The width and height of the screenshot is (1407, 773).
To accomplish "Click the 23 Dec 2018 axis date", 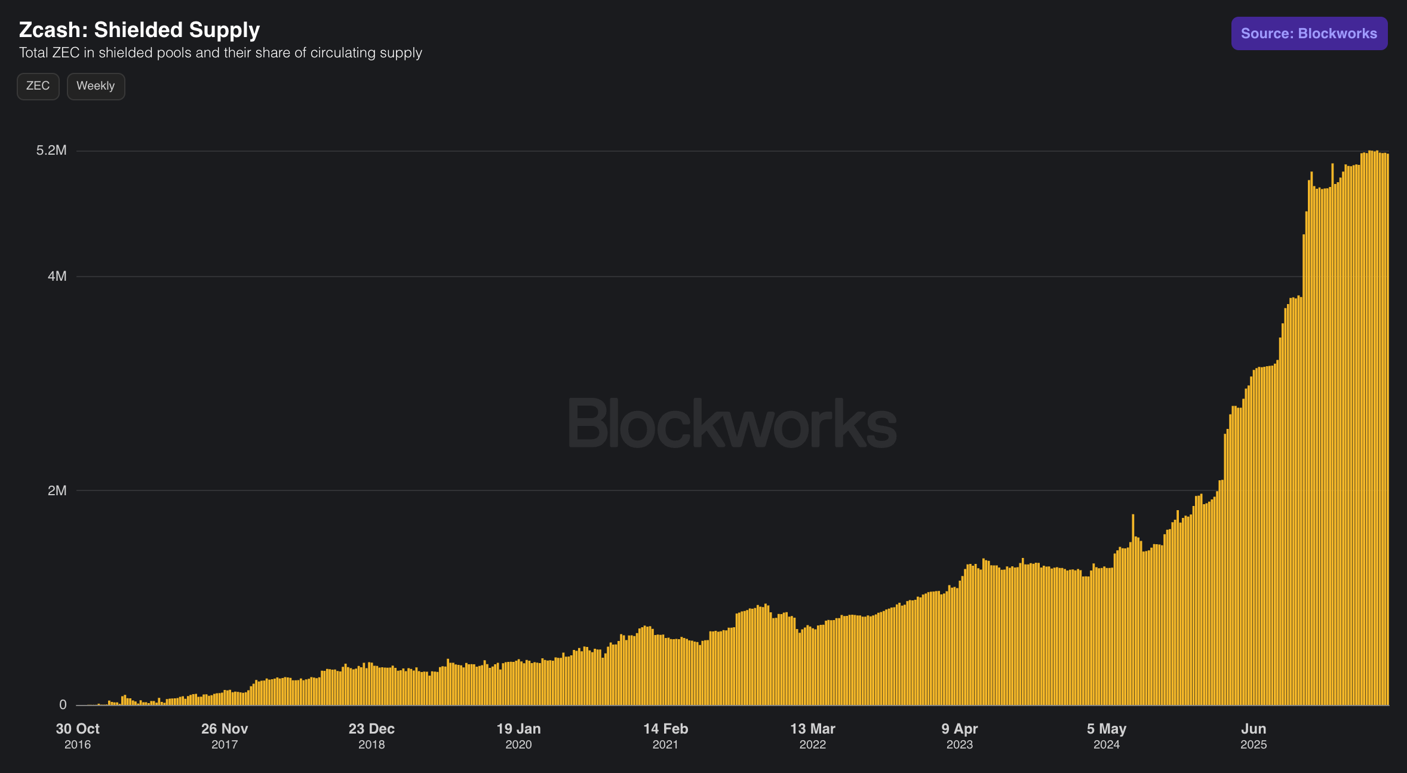I will [371, 736].
